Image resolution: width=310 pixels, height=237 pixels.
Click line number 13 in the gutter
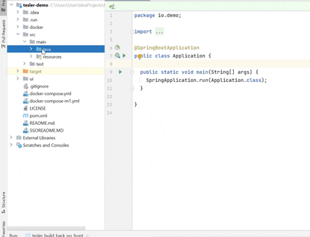[x=110, y=105]
